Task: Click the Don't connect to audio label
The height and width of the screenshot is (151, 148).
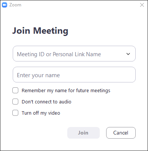Action: (46, 102)
